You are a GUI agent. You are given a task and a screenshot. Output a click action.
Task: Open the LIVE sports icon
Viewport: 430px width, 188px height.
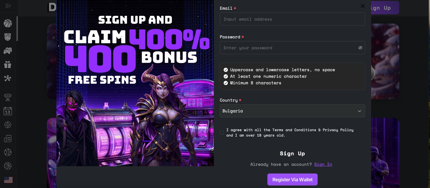coord(8,37)
